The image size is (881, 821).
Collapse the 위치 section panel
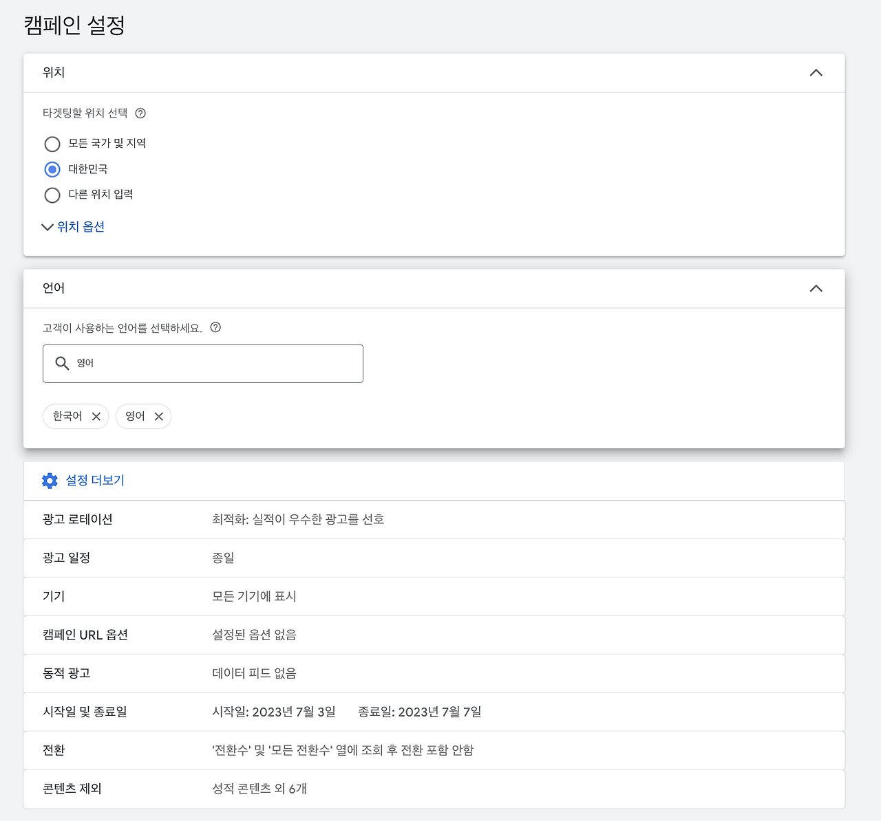point(816,72)
